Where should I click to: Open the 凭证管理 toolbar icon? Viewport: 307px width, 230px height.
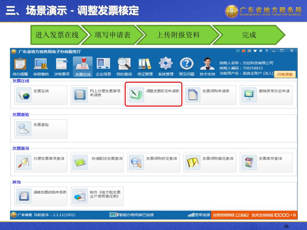pos(145,67)
